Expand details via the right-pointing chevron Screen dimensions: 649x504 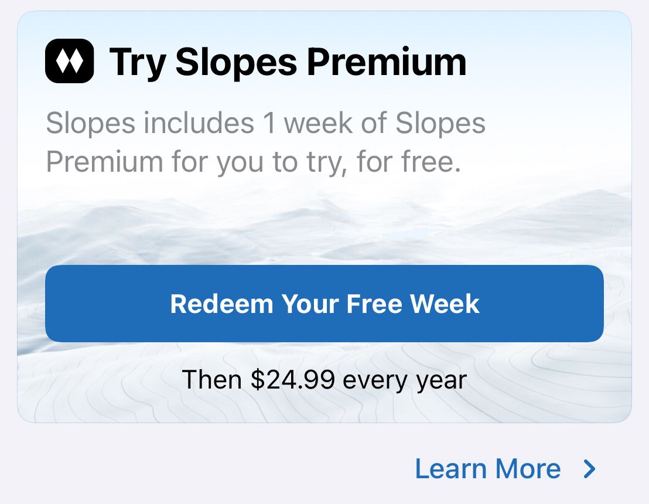[x=589, y=469]
